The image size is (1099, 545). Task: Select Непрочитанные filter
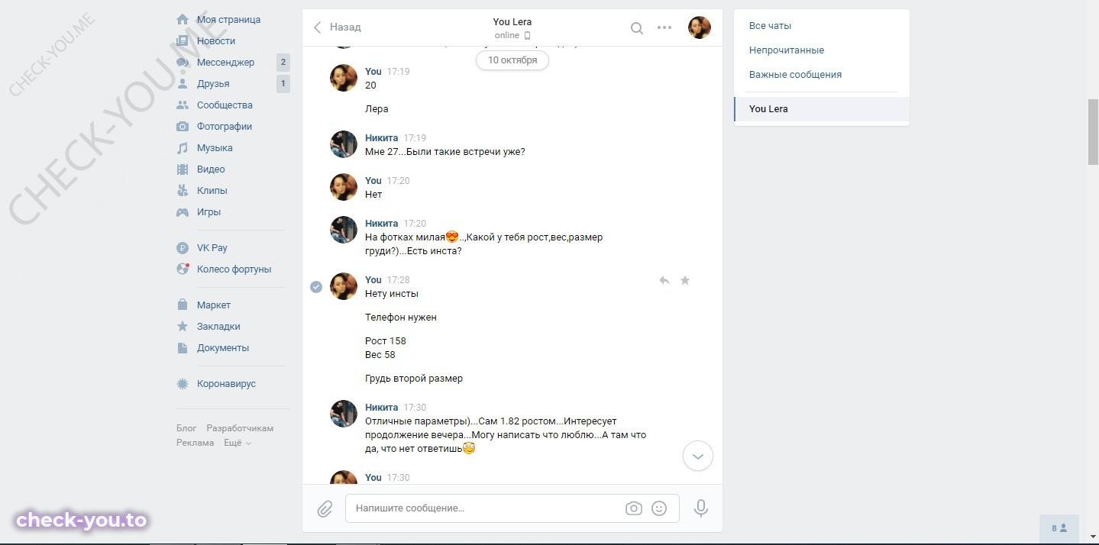click(787, 50)
